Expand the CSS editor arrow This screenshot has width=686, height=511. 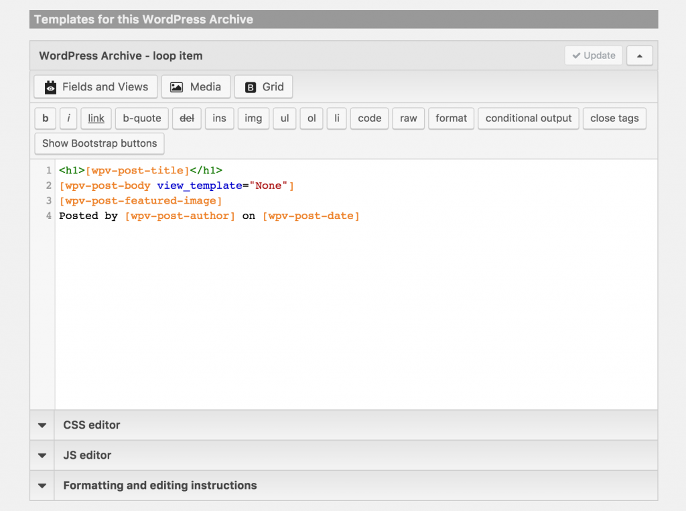coord(42,425)
